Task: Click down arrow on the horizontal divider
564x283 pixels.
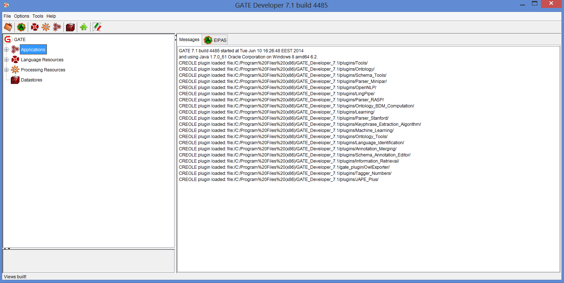Action: click(9, 249)
